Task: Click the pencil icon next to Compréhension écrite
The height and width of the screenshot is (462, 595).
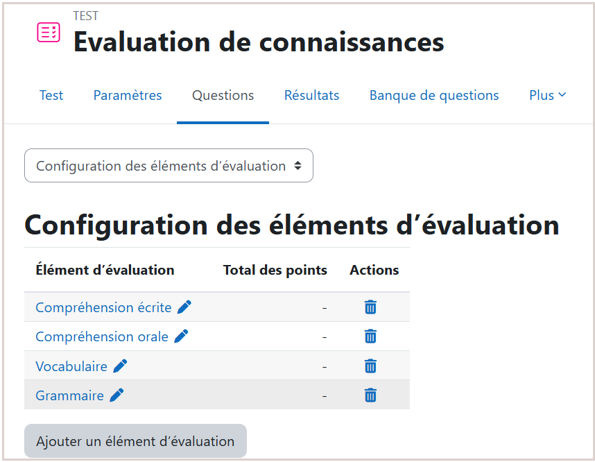Action: [184, 307]
